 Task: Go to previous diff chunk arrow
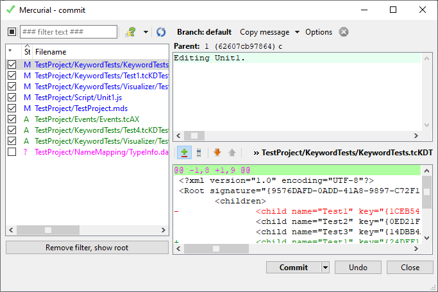coord(232,153)
